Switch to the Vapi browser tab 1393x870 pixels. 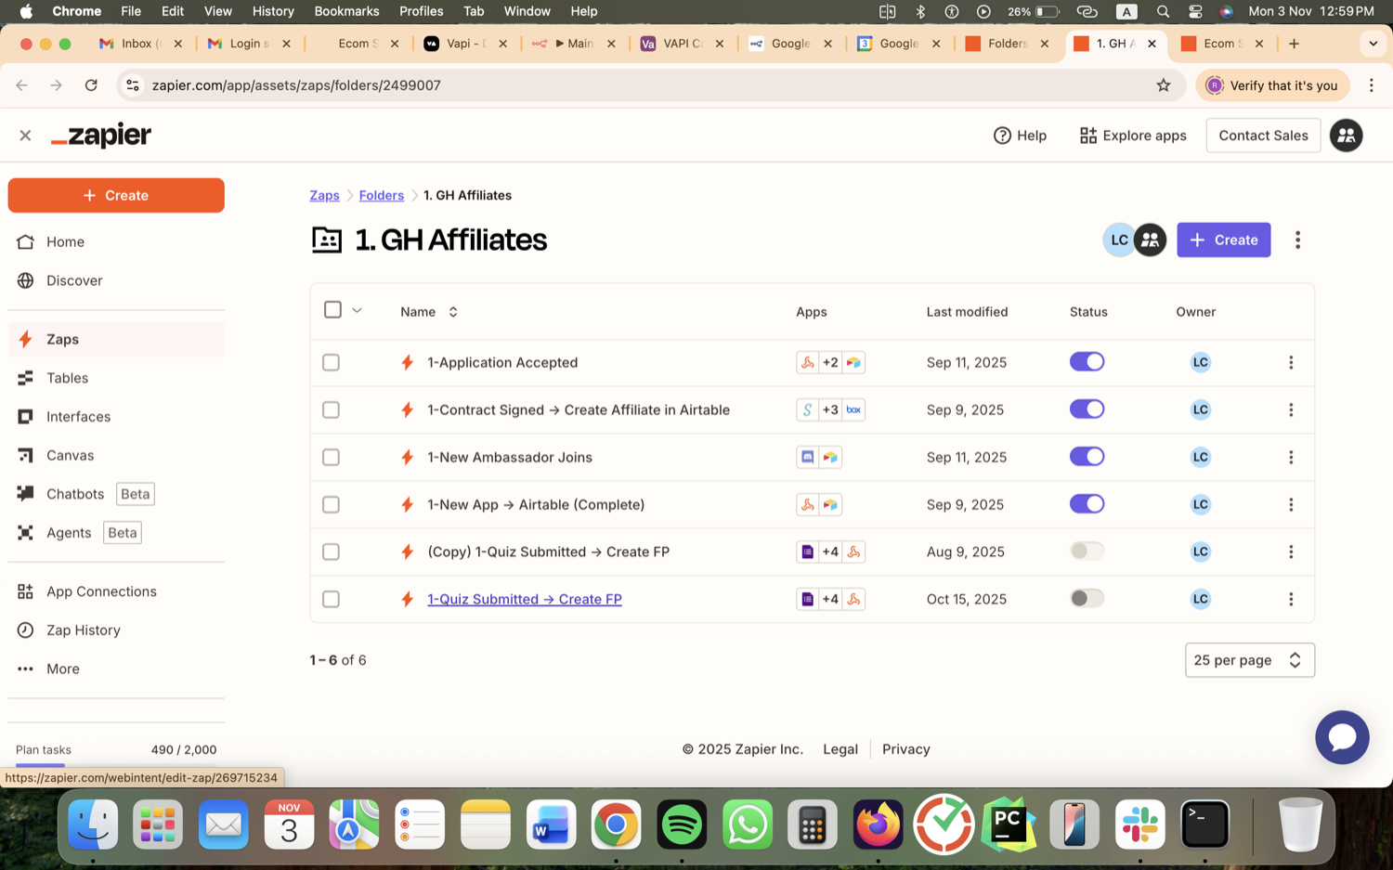click(464, 44)
